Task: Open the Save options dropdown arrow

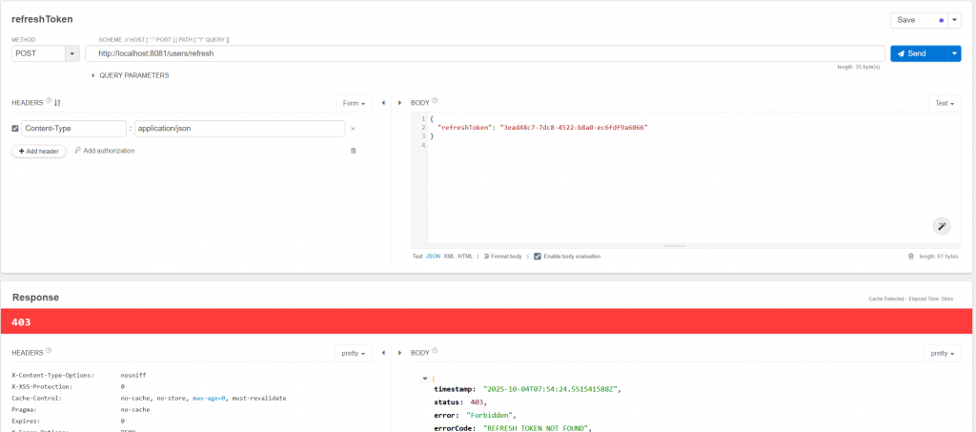Action: pyautogui.click(x=955, y=20)
